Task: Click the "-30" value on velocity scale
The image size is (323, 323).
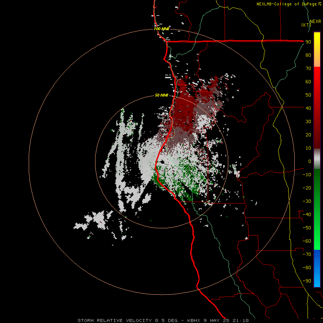Action: click(x=307, y=201)
